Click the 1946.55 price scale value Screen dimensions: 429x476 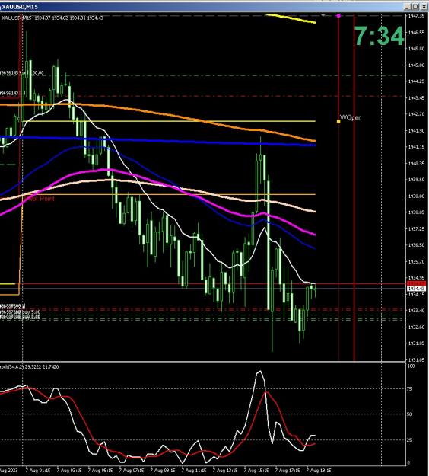click(x=416, y=32)
